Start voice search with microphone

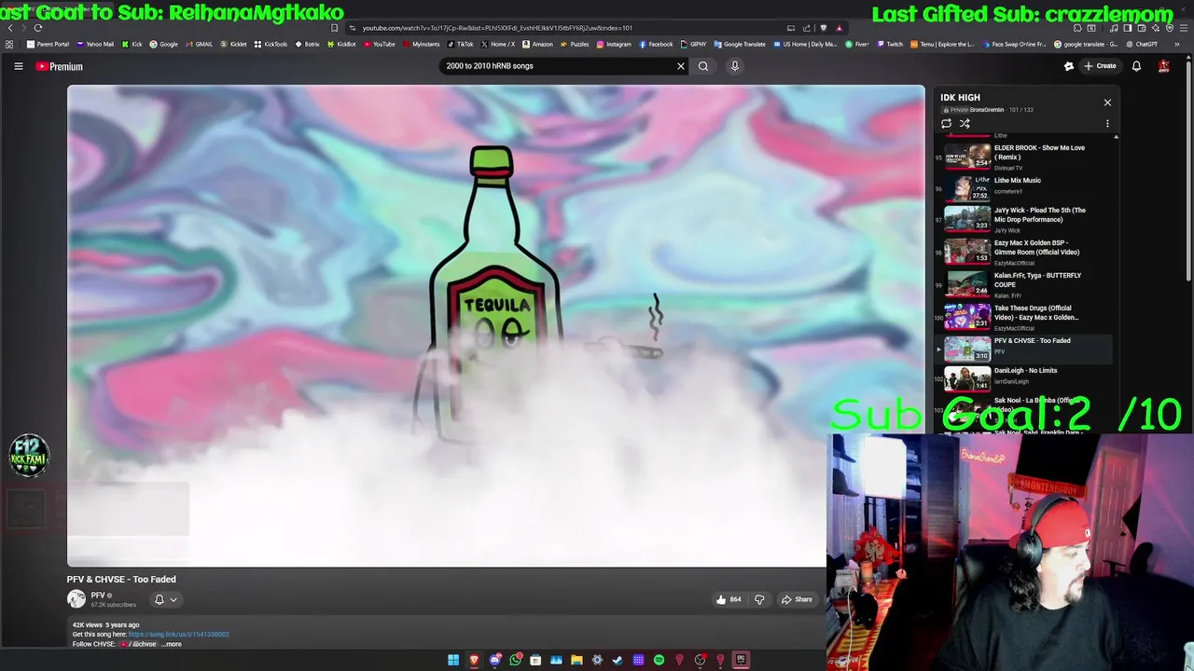(x=734, y=66)
